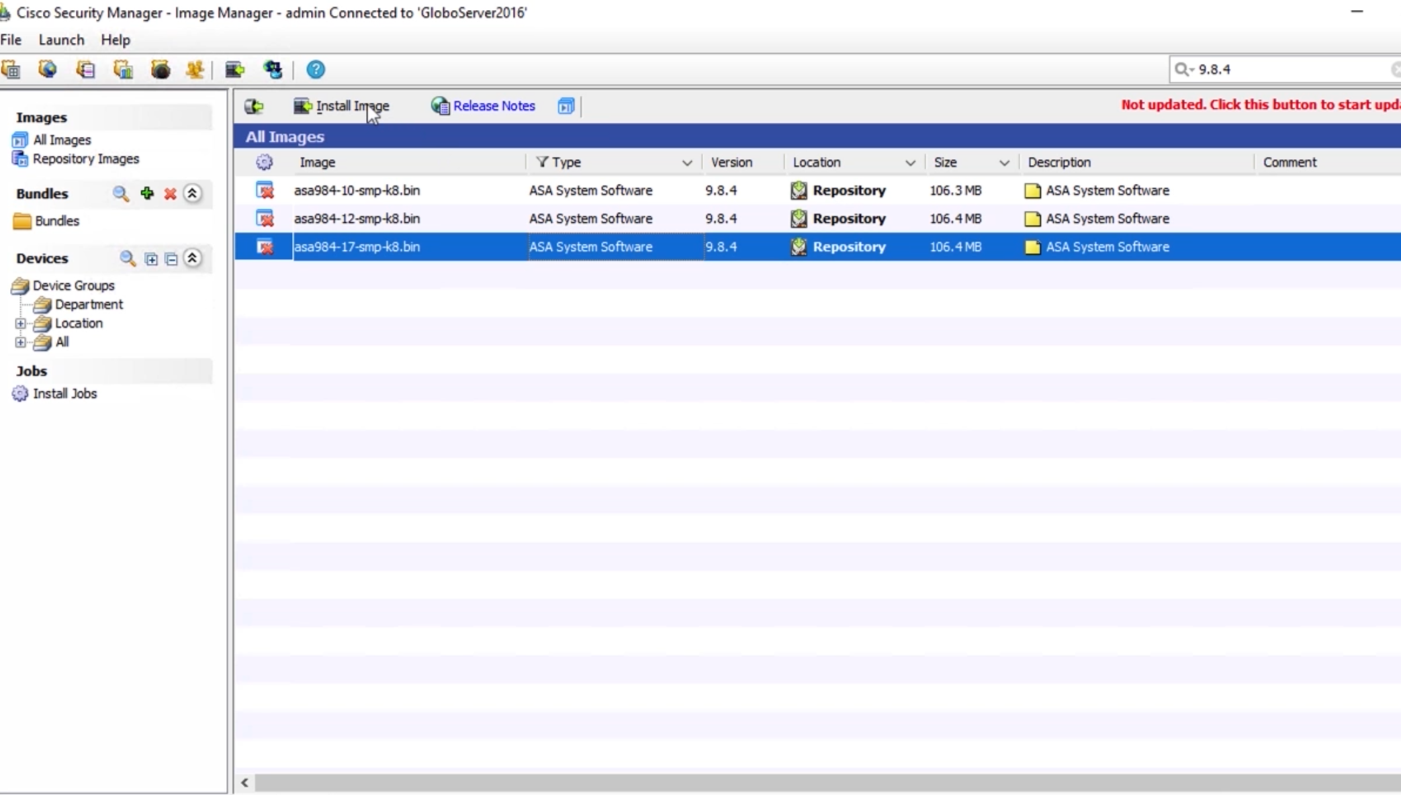Image resolution: width=1401 pixels, height=795 pixels.
Task: Click description note icon in asa984-12 row
Action: 1032,219
